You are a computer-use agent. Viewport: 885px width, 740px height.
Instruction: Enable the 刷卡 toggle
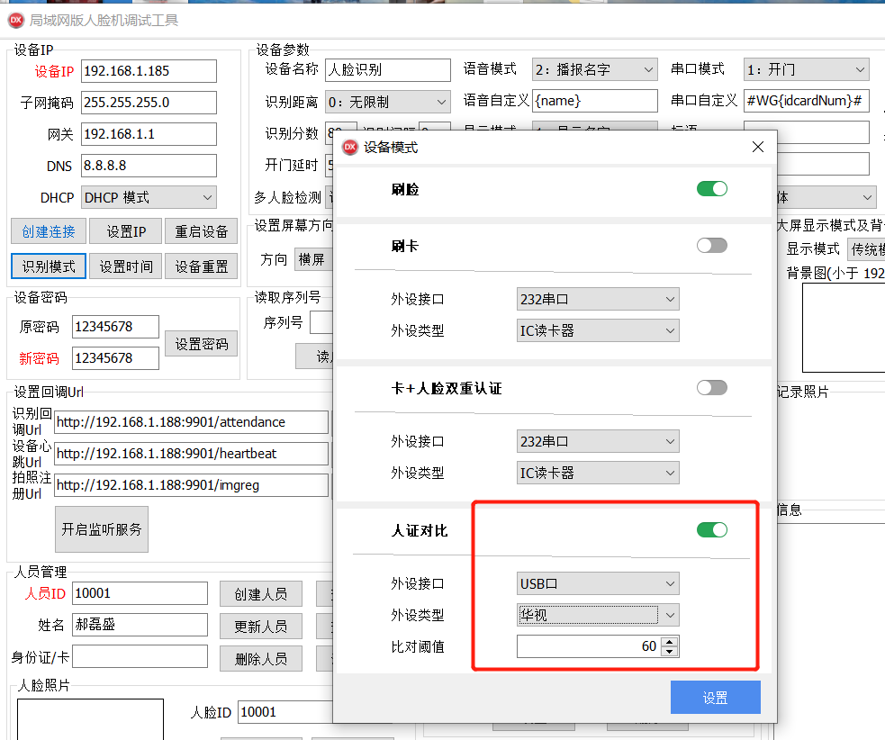click(711, 245)
